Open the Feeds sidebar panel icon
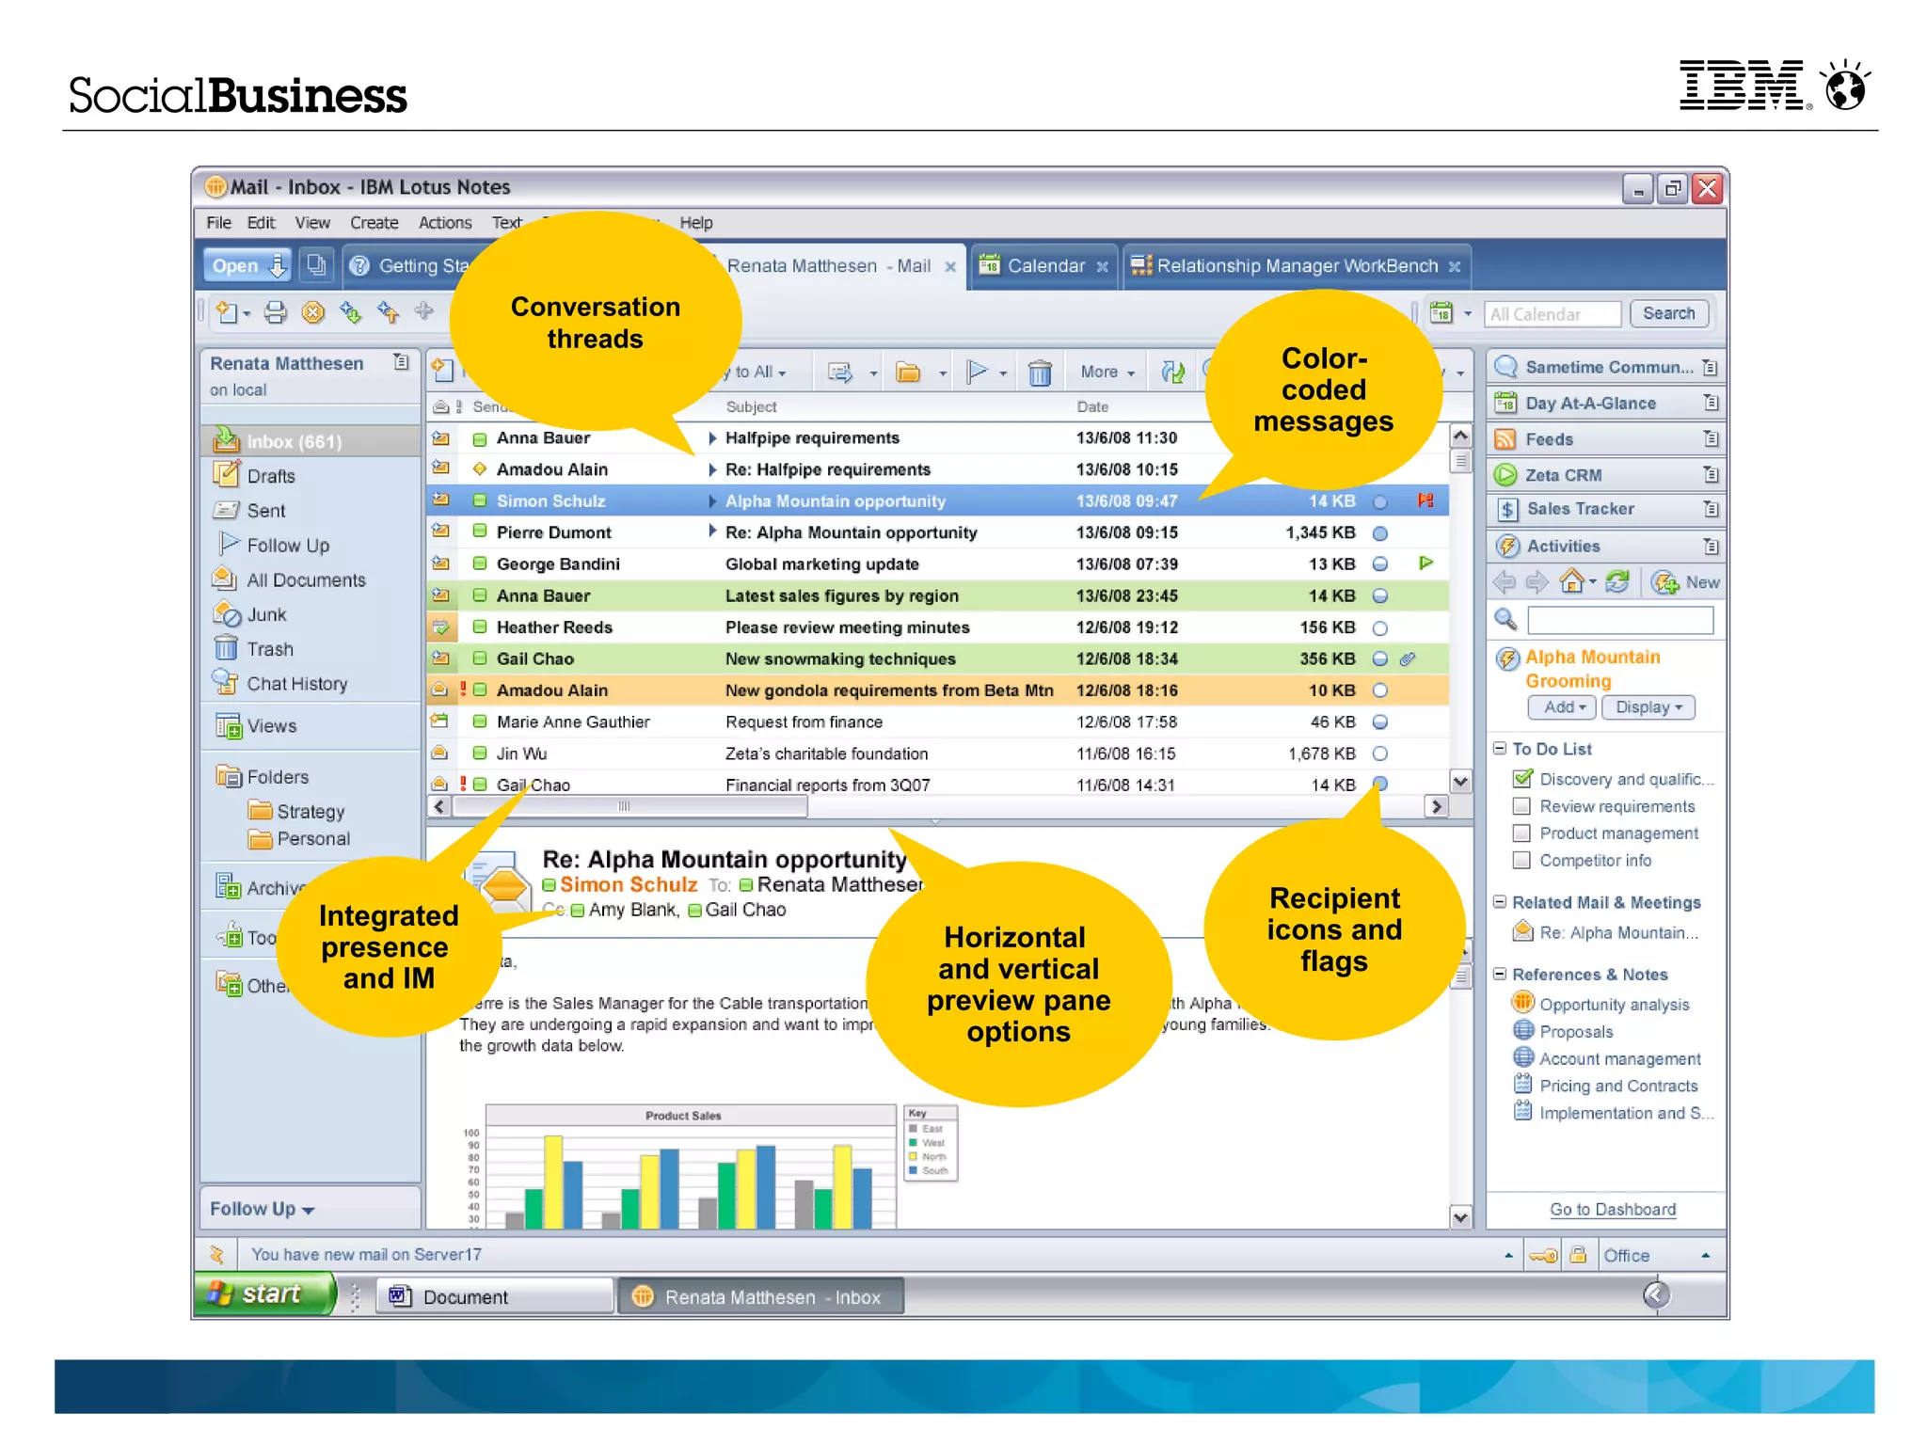This screenshot has height=1444, width=1927. pyautogui.click(x=1505, y=439)
